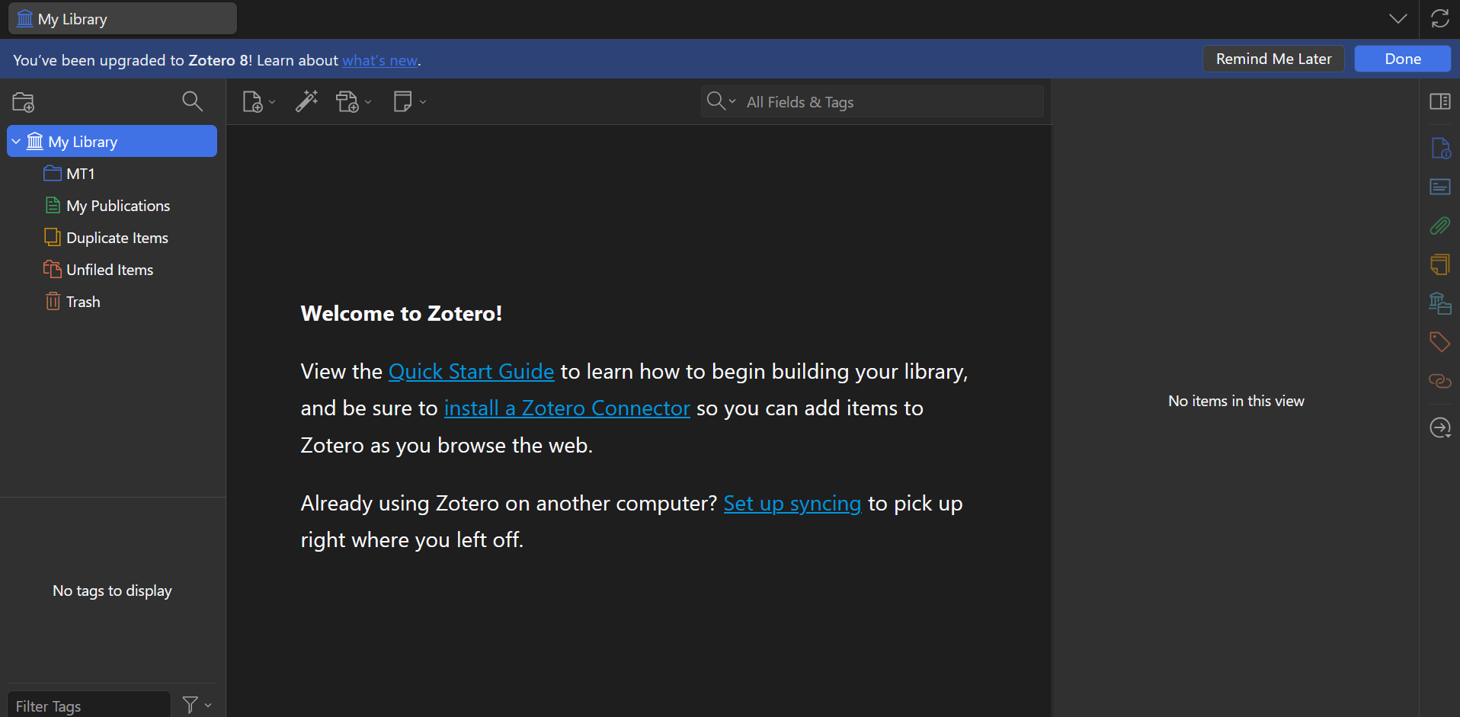Viewport: 1460px width, 717px height.
Task: Click the New Collection icon
Action: [24, 101]
